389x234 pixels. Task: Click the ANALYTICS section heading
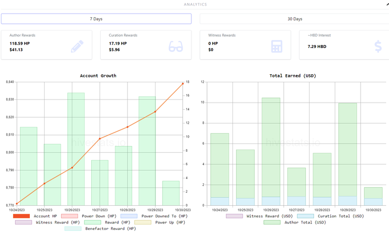tap(195, 5)
